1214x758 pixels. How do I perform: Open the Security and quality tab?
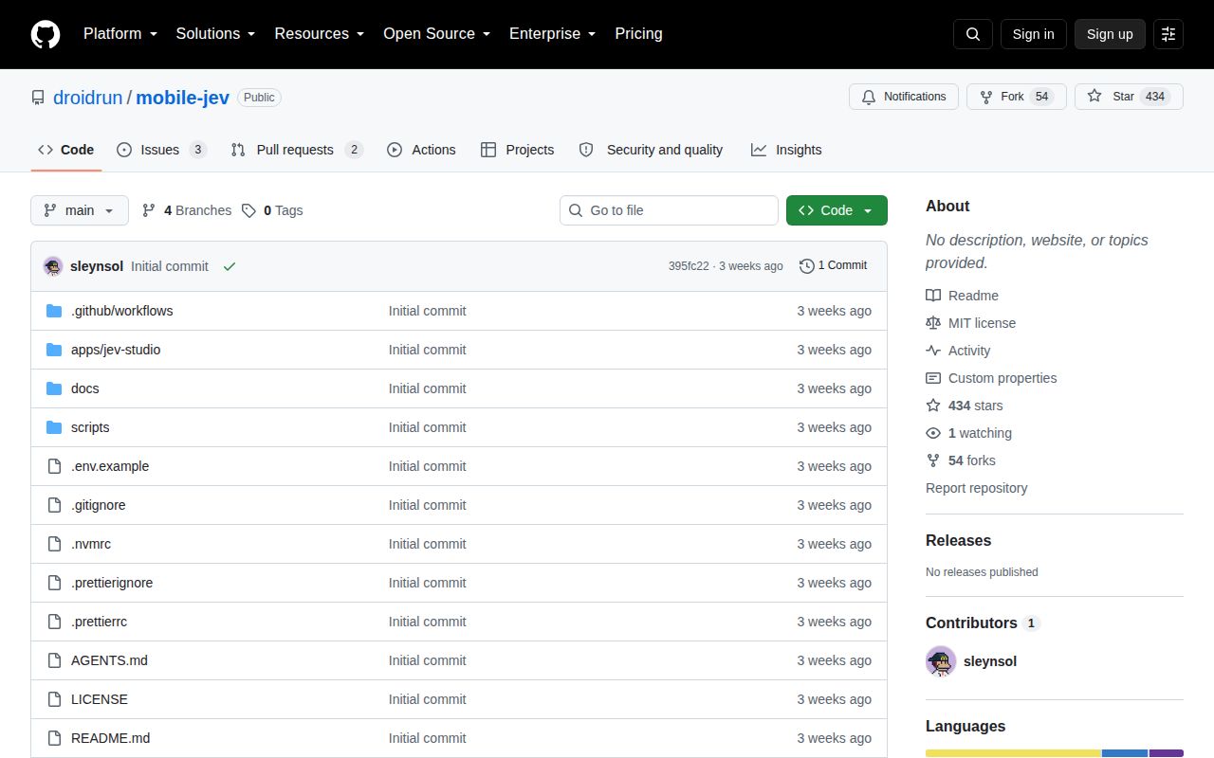651,150
